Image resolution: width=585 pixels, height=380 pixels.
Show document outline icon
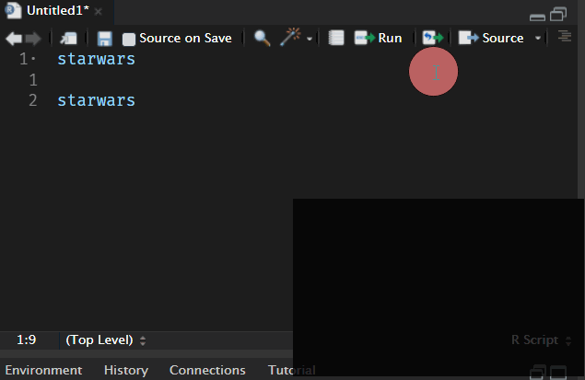(565, 37)
